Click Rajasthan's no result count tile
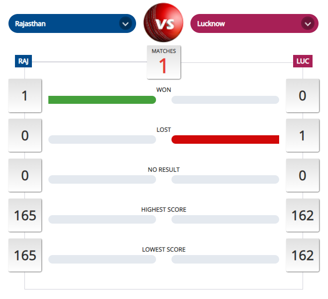 tap(25, 175)
